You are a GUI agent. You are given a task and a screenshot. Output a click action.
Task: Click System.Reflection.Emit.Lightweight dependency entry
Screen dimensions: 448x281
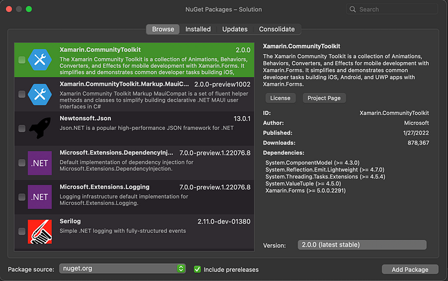click(x=325, y=170)
